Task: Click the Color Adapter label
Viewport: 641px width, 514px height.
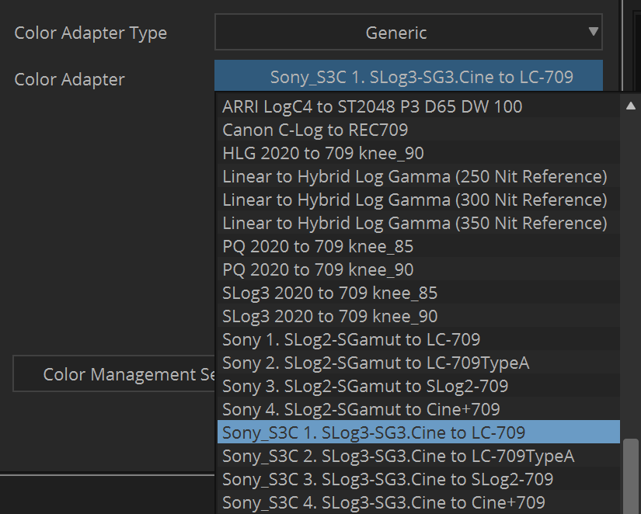Action: [x=69, y=80]
